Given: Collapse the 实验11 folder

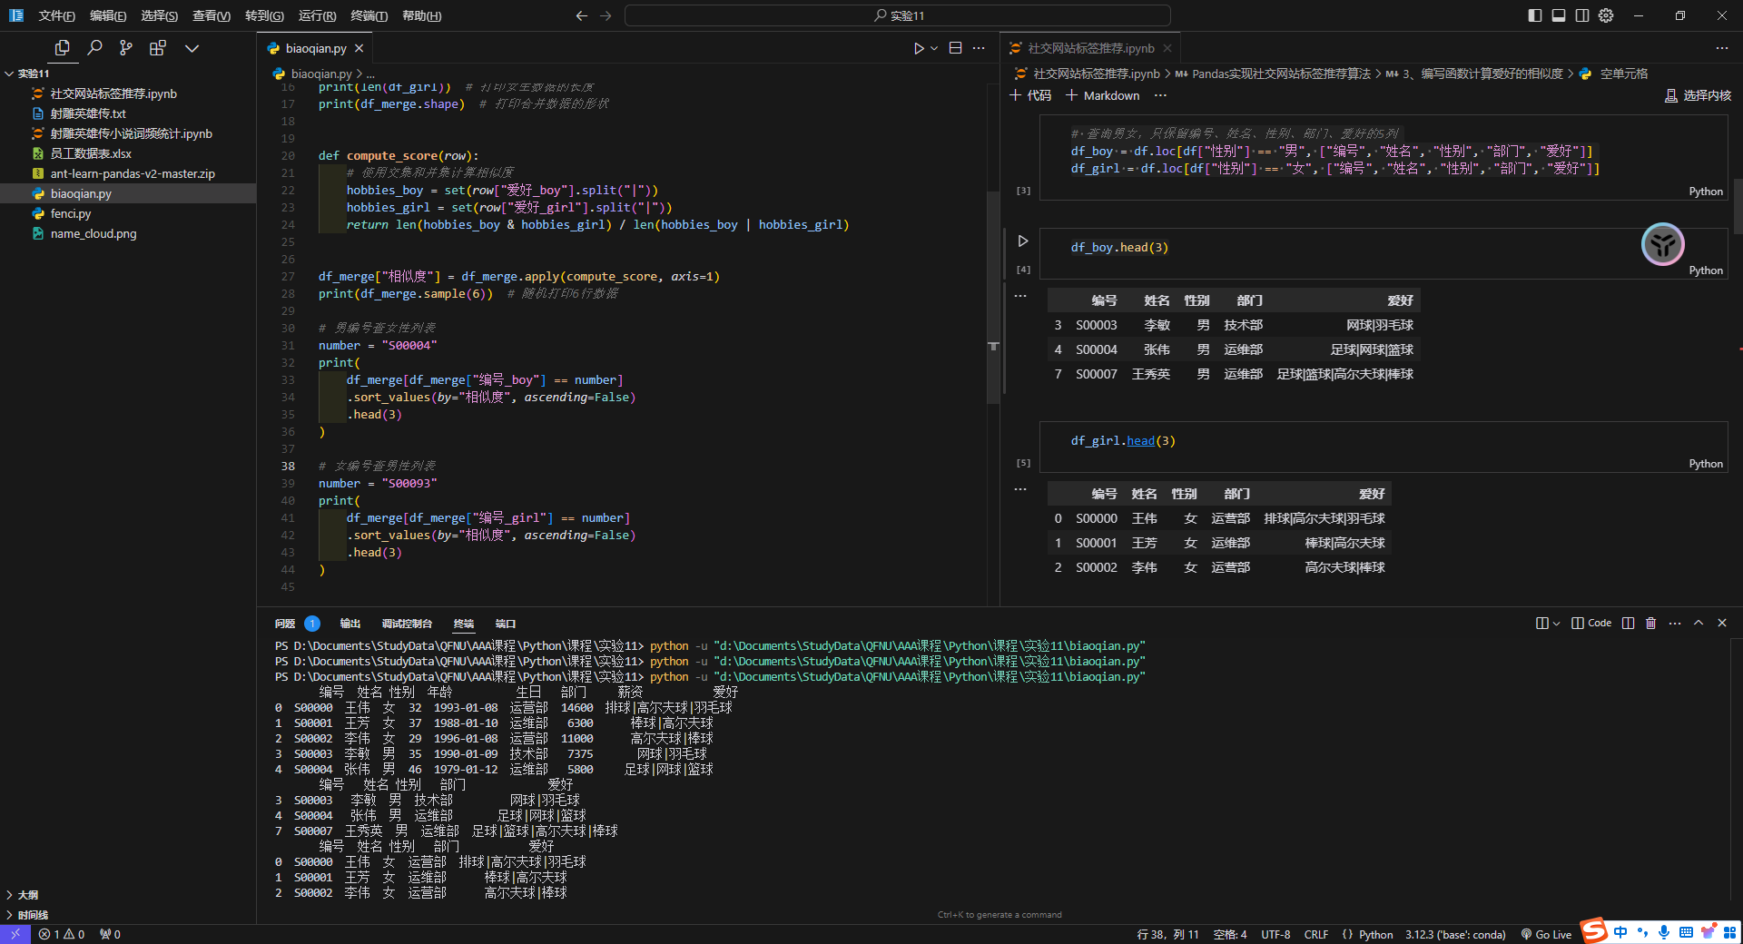Looking at the screenshot, I should [127, 74].
